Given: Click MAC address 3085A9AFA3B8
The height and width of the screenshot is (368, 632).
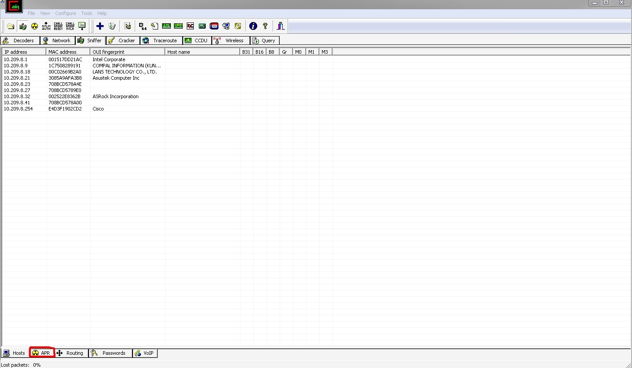Looking at the screenshot, I should (65, 78).
